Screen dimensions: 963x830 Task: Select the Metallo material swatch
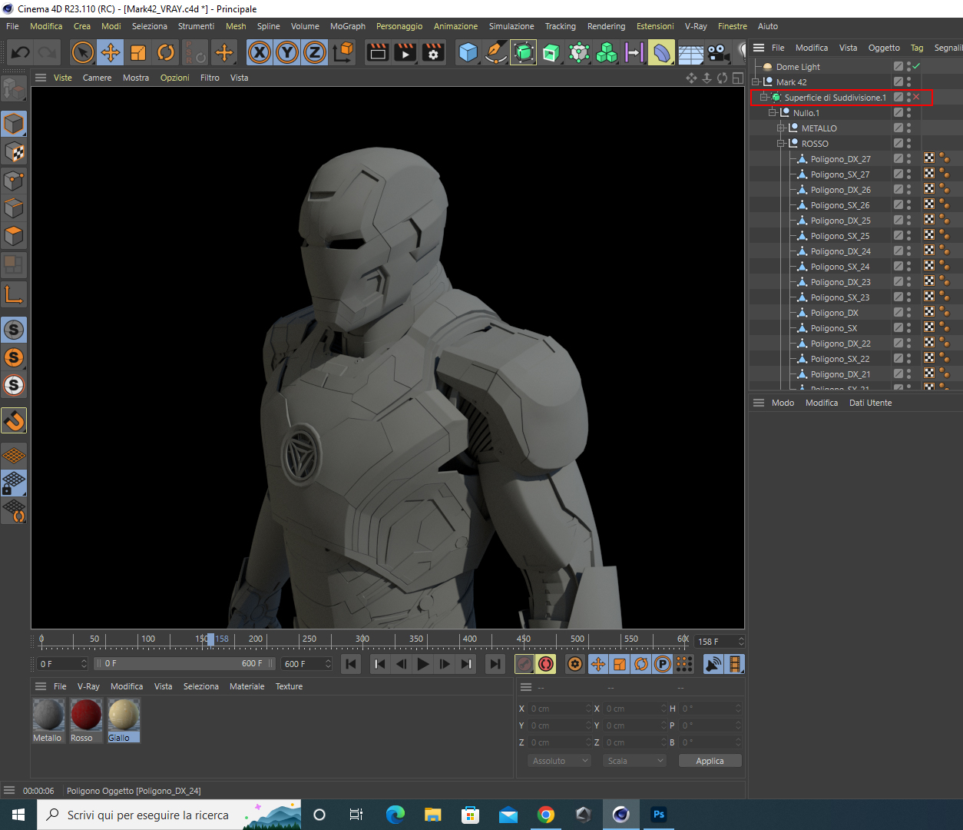pyautogui.click(x=48, y=720)
